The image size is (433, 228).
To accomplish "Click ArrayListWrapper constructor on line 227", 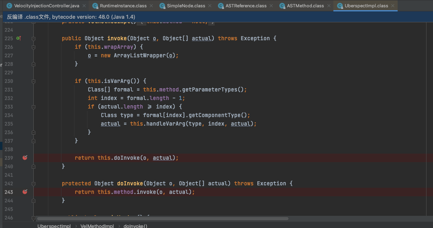I will pyautogui.click(x=140, y=56).
